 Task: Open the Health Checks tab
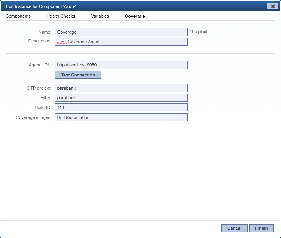point(61,16)
